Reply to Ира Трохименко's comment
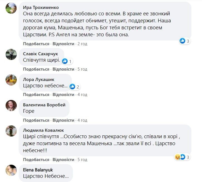The height and width of the screenshot is (182, 202). 63,44
